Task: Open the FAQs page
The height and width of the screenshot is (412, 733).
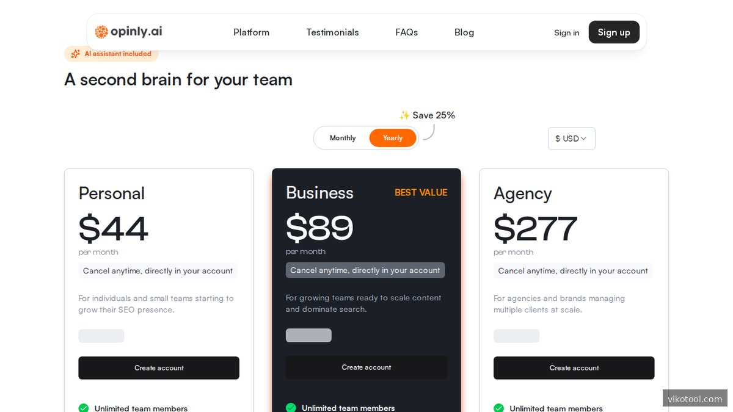Action: coord(406,32)
